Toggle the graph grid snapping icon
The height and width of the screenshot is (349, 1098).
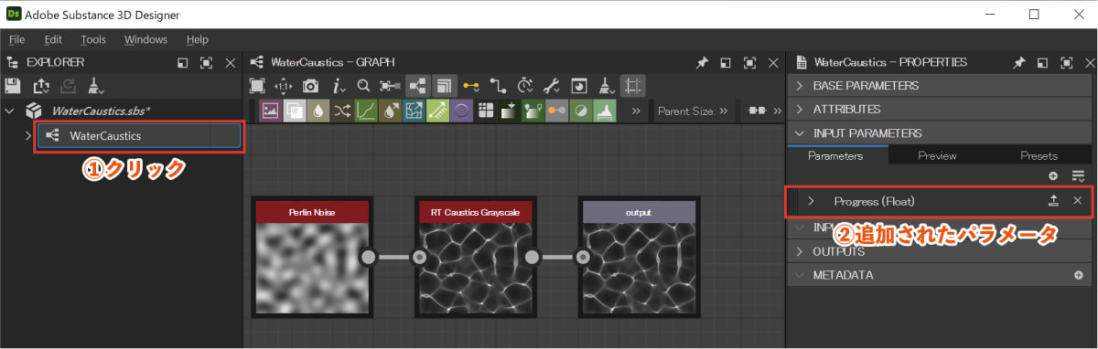pyautogui.click(x=632, y=86)
